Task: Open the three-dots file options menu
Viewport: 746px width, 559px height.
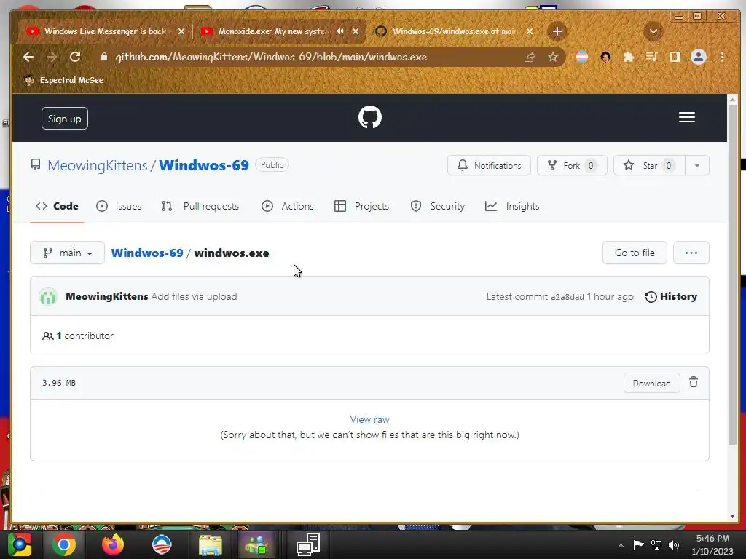Action: click(691, 253)
